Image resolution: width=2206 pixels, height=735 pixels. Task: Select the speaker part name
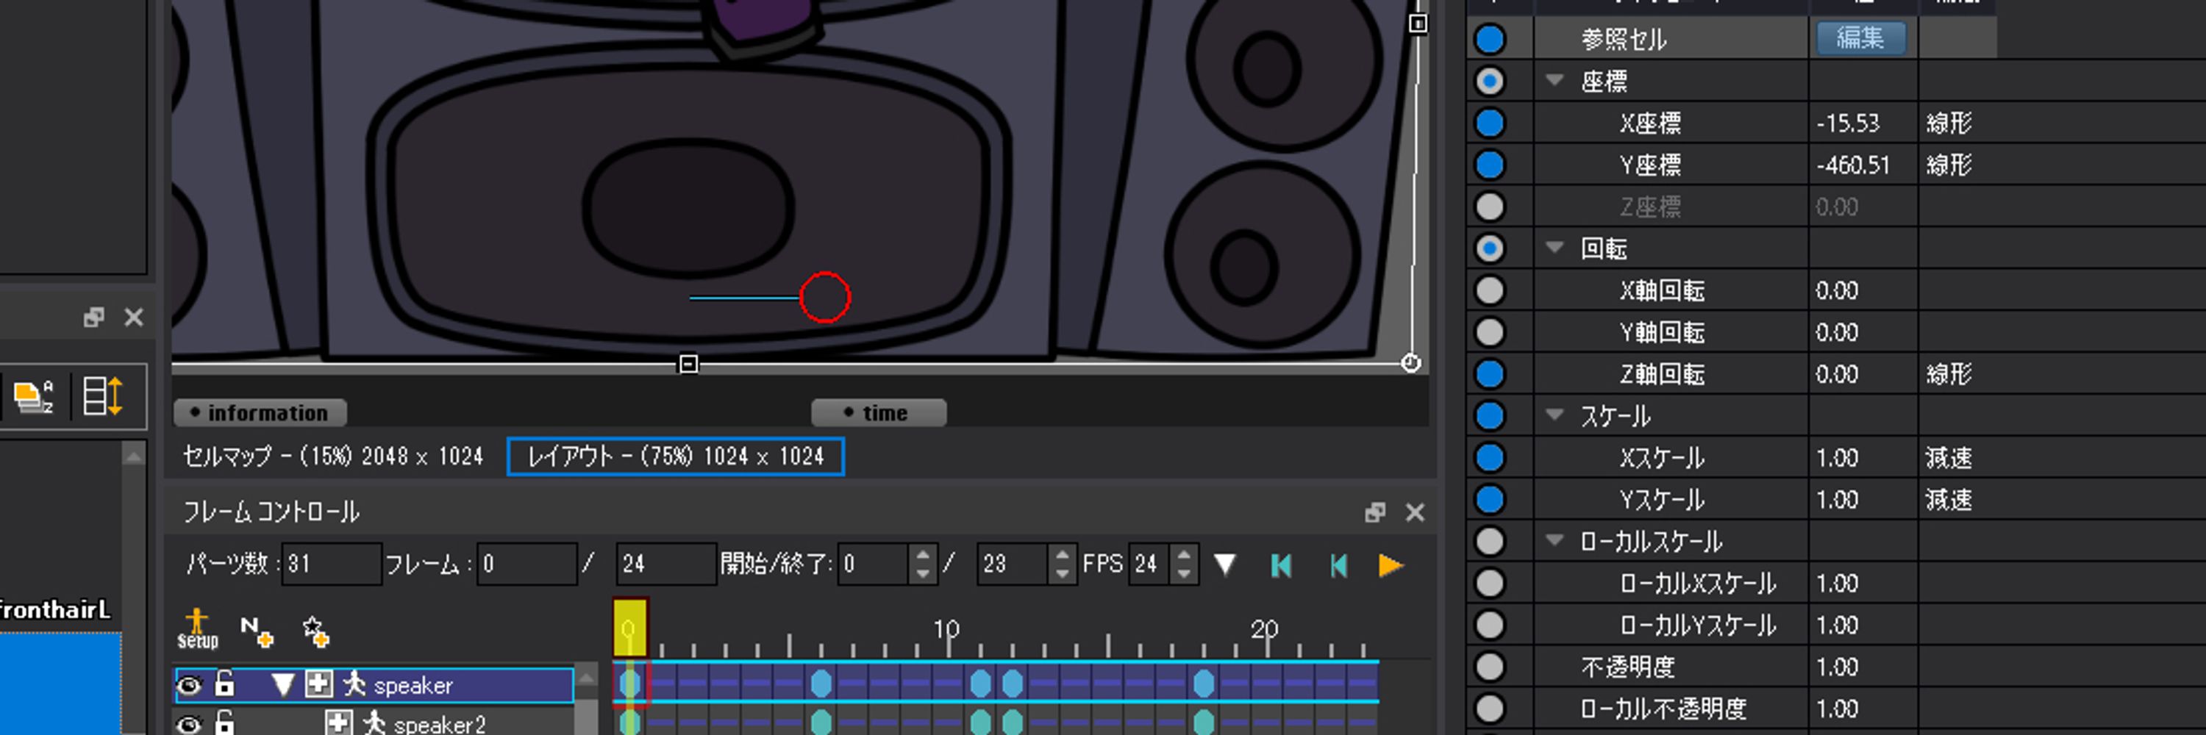(x=413, y=685)
